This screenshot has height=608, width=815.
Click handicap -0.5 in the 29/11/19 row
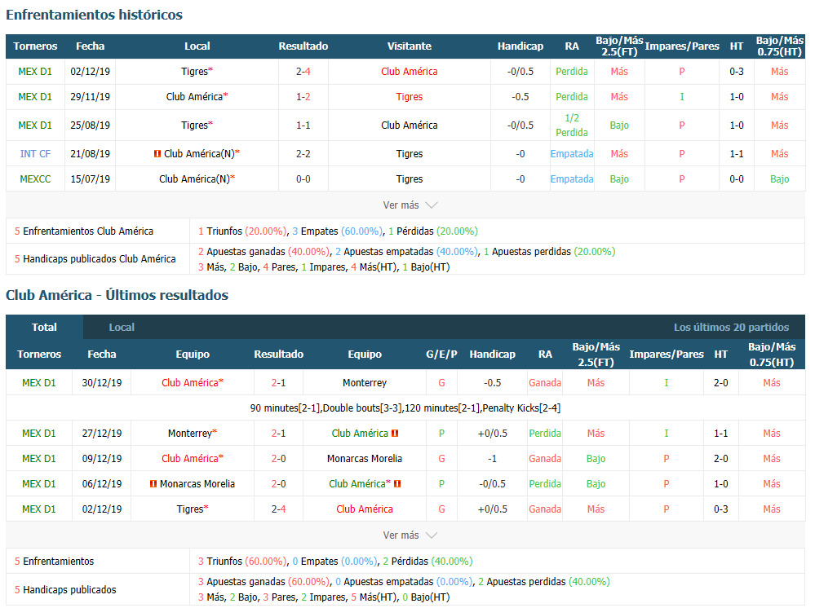(520, 96)
